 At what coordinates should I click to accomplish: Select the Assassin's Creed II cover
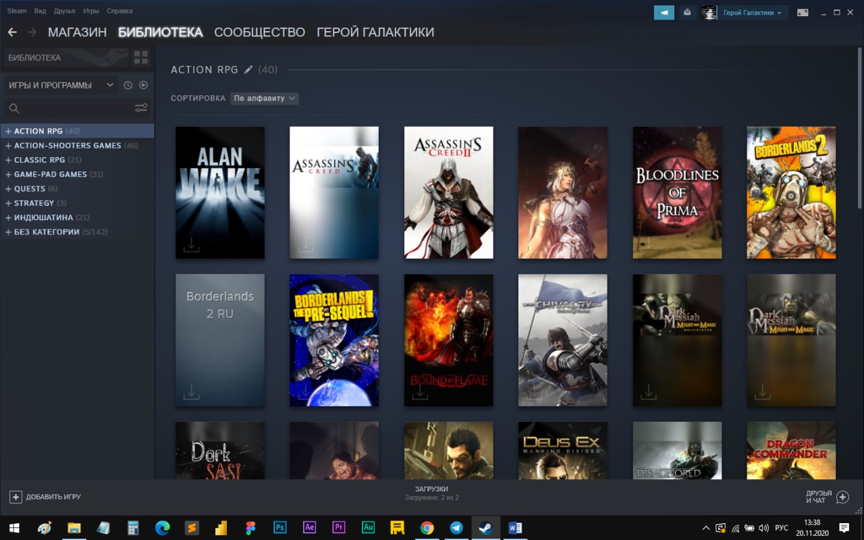pyautogui.click(x=449, y=192)
